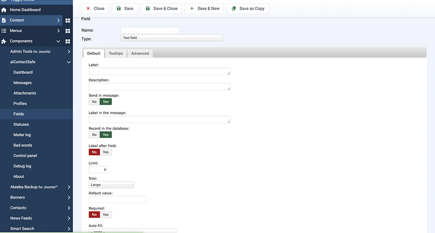Open the Menus dashboard grid icon
This screenshot has width=435, height=233.
click(x=68, y=31)
